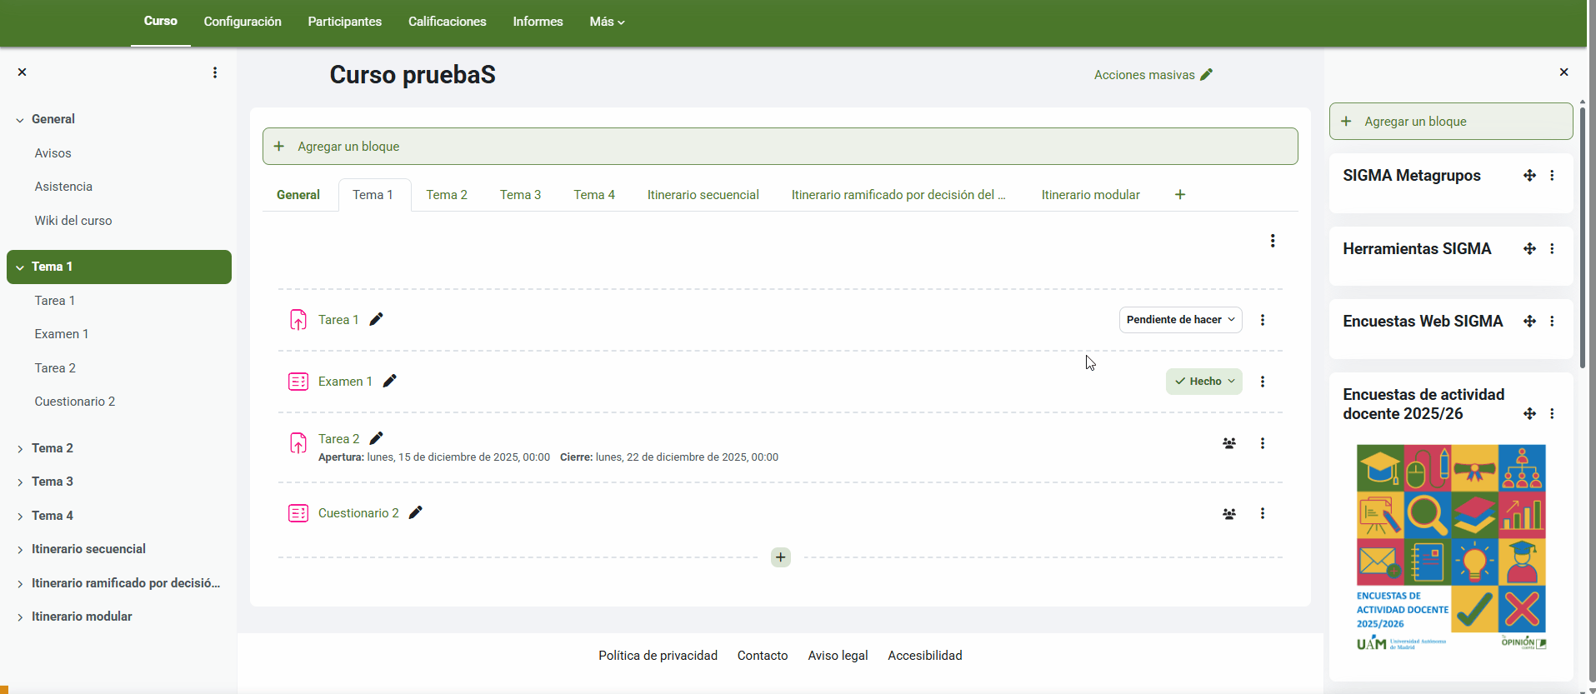Click the plus icon to add a new section tab
This screenshot has width=1596, height=694.
click(1179, 195)
